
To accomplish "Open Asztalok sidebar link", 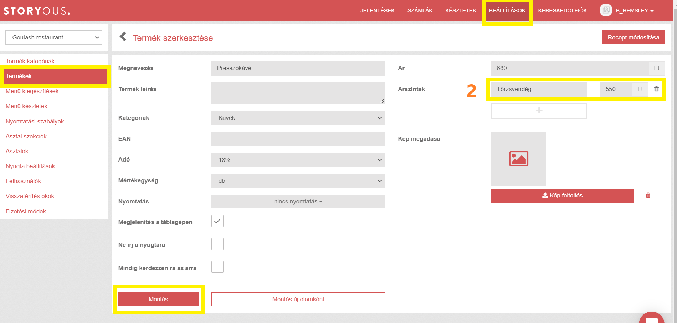I will [x=17, y=151].
